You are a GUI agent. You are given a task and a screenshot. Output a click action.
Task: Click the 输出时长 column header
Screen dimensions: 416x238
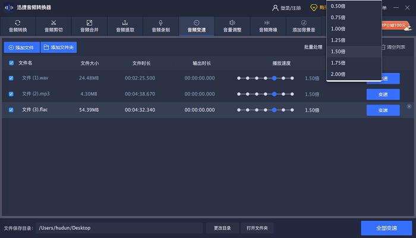[x=201, y=64]
